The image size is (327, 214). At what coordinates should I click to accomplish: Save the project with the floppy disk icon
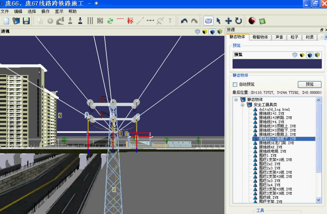point(26,21)
